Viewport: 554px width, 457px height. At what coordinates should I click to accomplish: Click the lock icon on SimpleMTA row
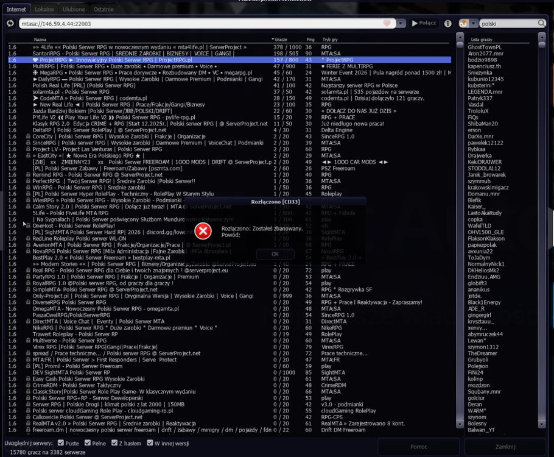click(x=28, y=289)
